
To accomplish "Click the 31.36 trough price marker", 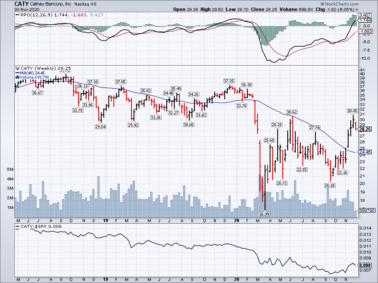I will tap(156, 117).
